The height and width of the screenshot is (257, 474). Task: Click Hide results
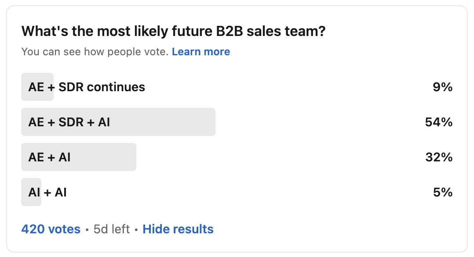[x=178, y=229]
